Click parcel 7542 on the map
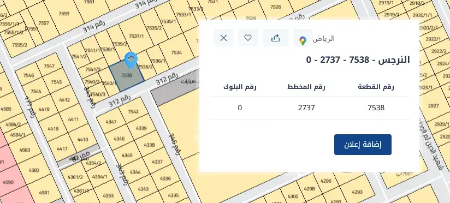Image resolution: width=450 pixels, height=203 pixels. pos(133,111)
